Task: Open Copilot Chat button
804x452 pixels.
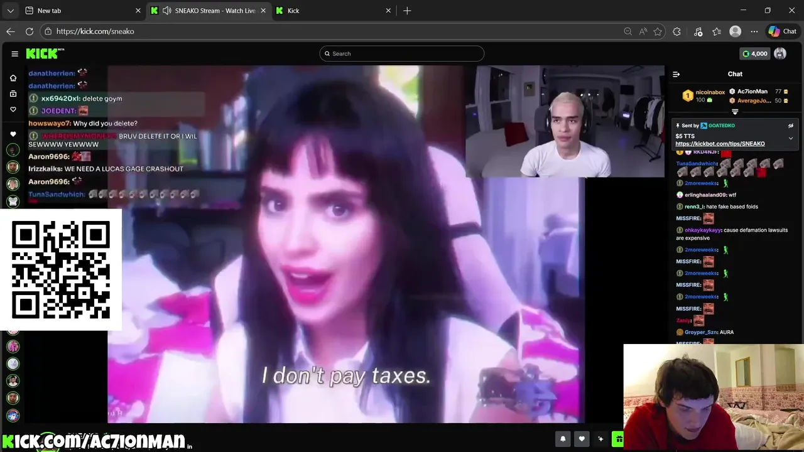Action: pyautogui.click(x=783, y=31)
